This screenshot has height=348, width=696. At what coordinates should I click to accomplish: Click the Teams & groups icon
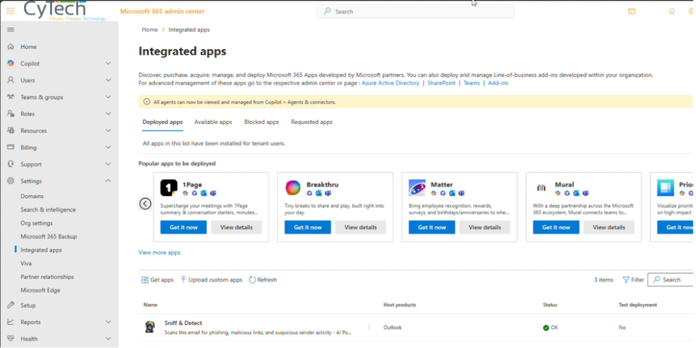tap(10, 97)
